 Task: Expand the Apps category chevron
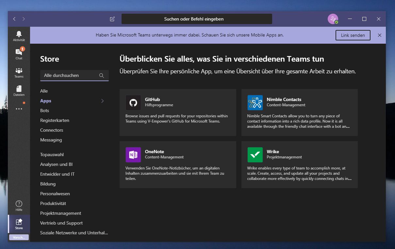click(102, 101)
